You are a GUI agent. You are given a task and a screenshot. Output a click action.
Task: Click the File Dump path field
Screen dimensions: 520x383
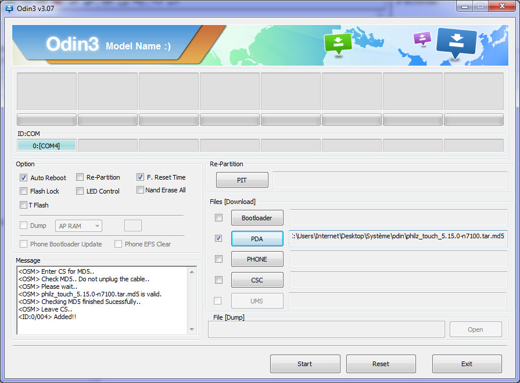coord(327,330)
